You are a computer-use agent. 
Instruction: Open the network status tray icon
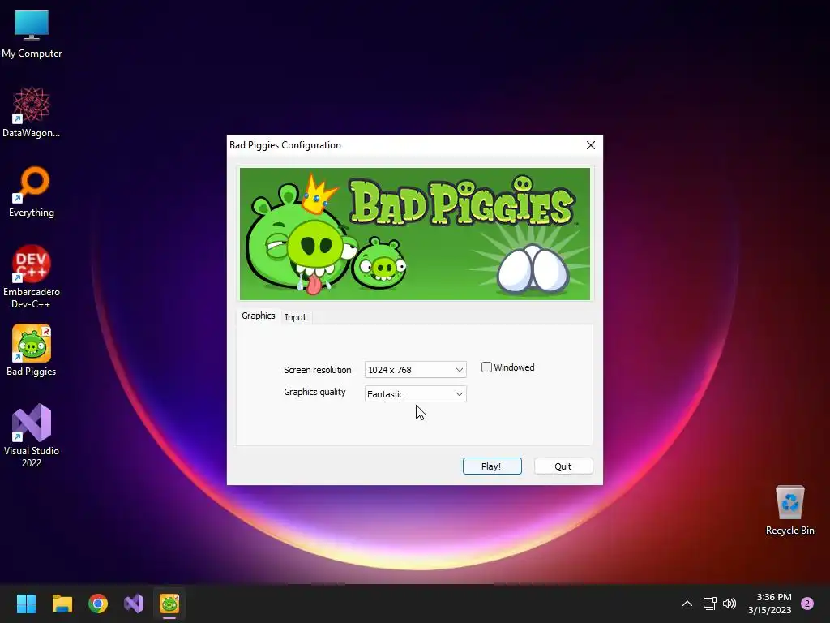(709, 604)
